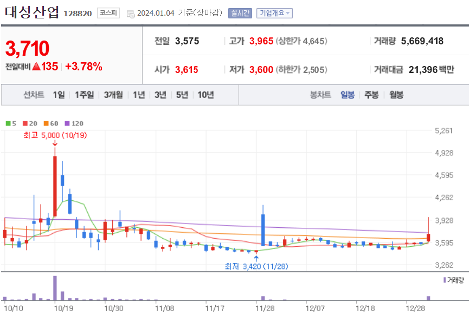
Task: Switch to 주봉 weekly candle chart
Action: pyautogui.click(x=371, y=95)
